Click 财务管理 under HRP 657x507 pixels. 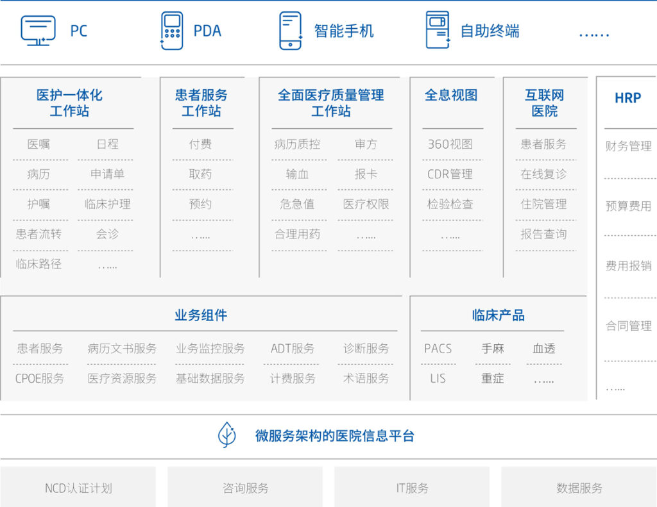[628, 146]
